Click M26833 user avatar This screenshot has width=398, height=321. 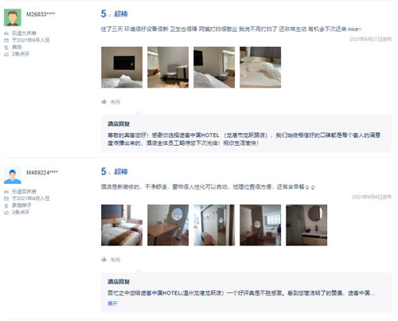[13, 18]
